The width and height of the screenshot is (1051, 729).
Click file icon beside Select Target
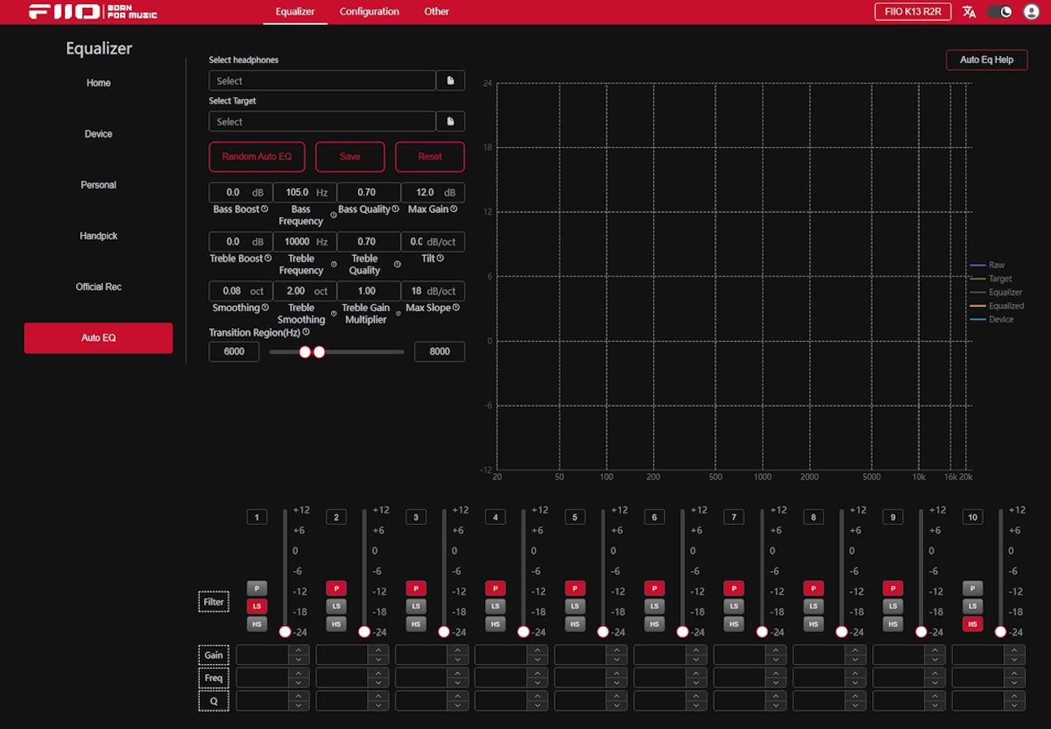(450, 122)
